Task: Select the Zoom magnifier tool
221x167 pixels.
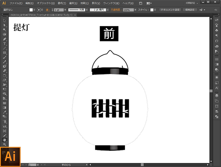Action: tap(5, 144)
